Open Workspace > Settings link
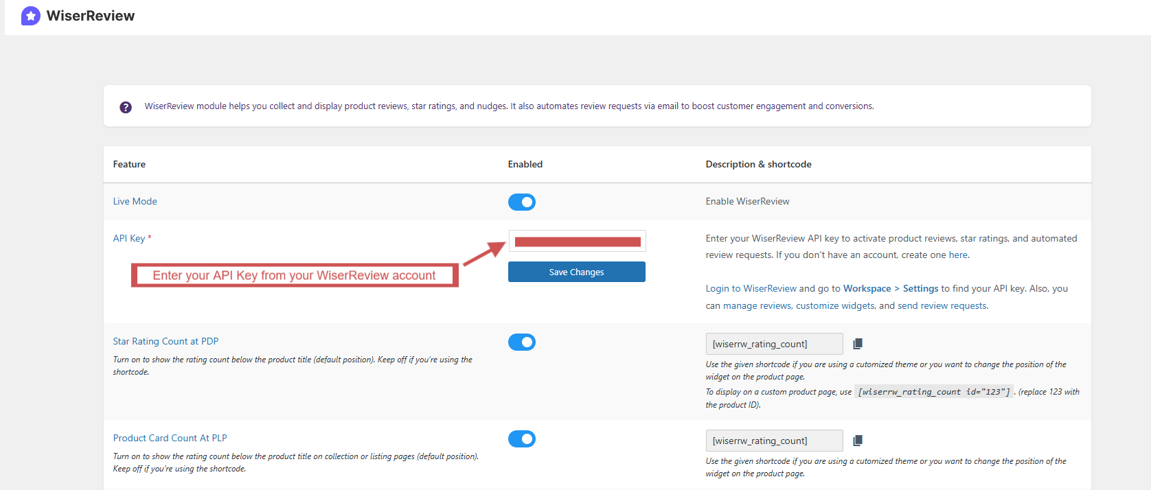This screenshot has height=490, width=1151. pyautogui.click(x=891, y=288)
